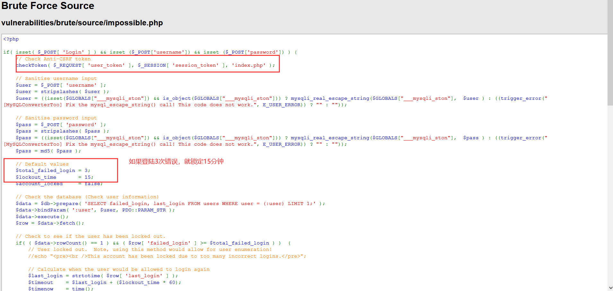This screenshot has height=291, width=613.
Task: Click the '// Default values' comment
Action: [42, 164]
